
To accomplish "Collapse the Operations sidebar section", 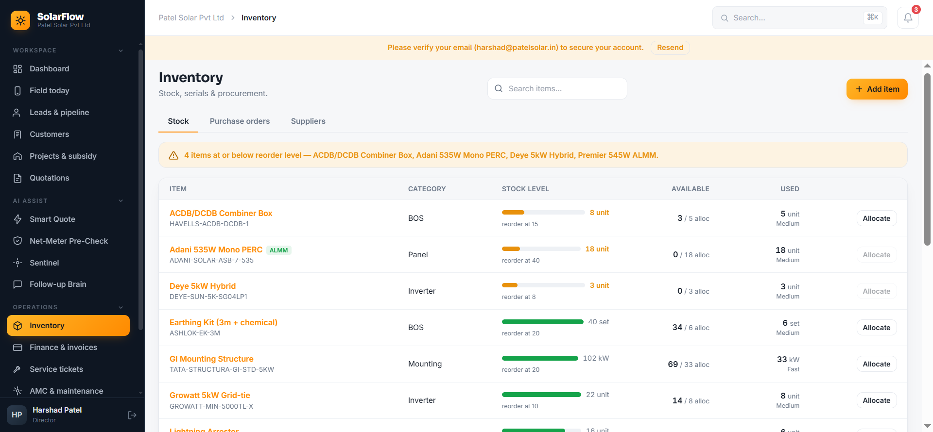I will point(121,307).
